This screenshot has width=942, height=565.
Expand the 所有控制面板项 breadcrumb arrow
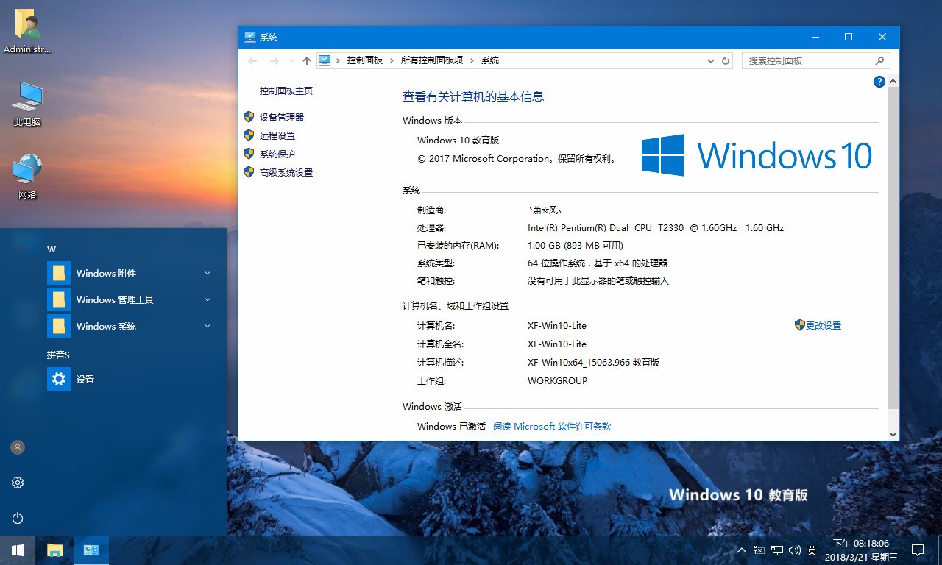pyautogui.click(x=472, y=60)
